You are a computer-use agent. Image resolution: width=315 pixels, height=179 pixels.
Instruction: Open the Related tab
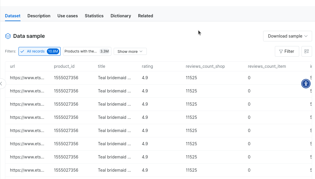pos(145,16)
